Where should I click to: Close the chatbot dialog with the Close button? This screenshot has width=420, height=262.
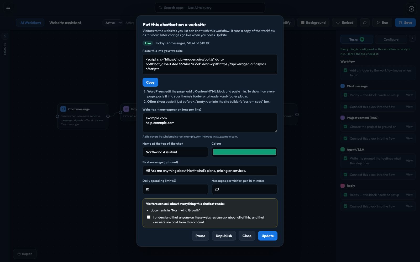tap(247, 236)
